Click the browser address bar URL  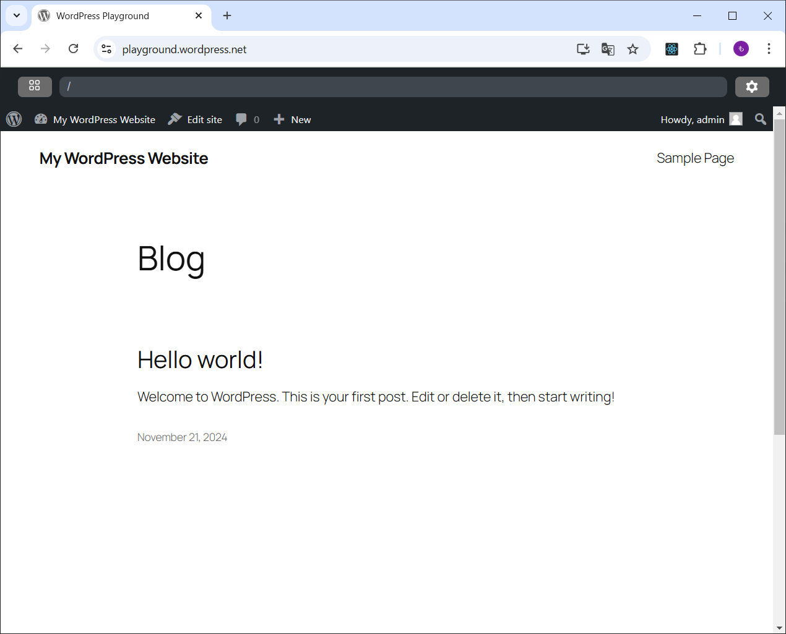184,49
